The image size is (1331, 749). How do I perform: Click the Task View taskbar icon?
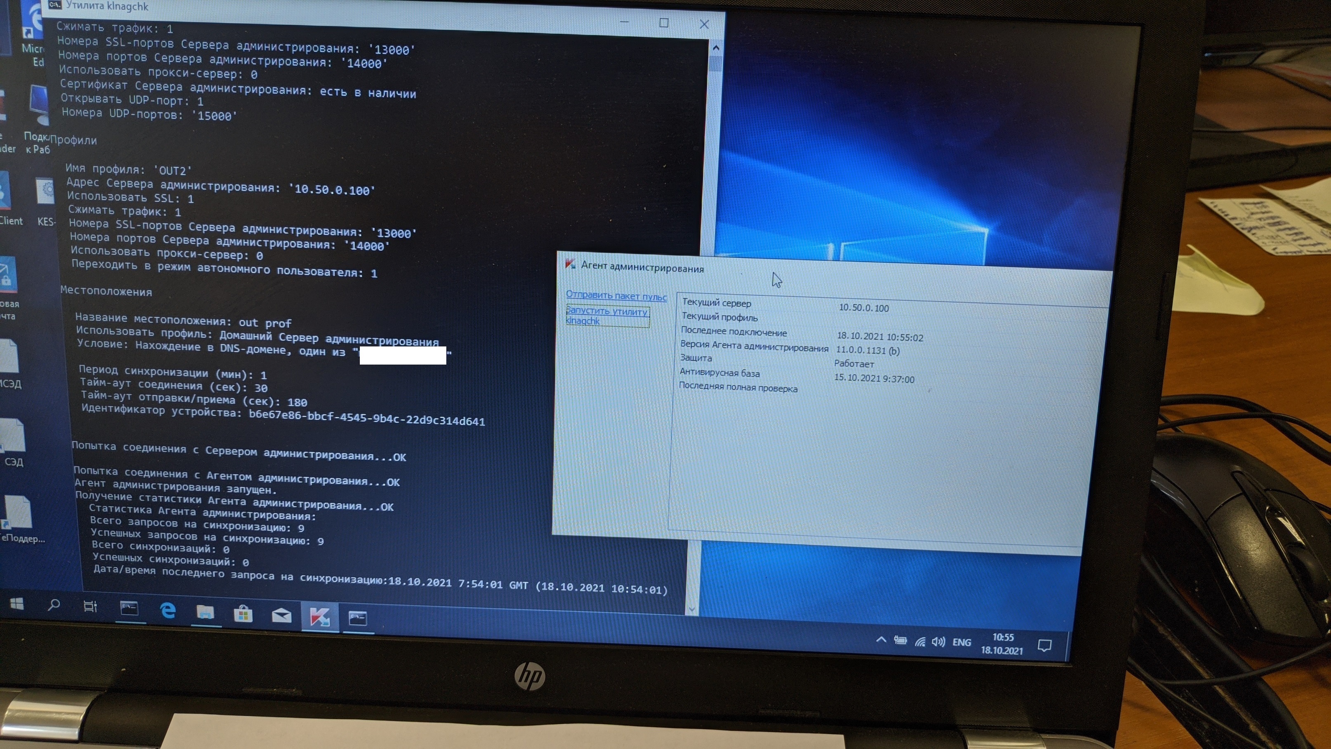click(x=90, y=606)
